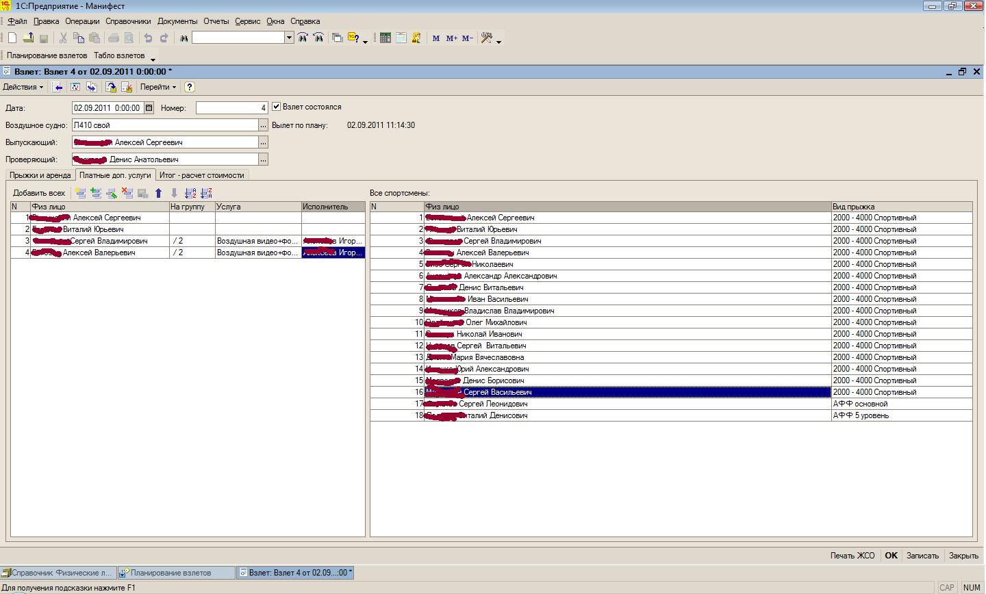Open the Файл menu

click(x=17, y=21)
